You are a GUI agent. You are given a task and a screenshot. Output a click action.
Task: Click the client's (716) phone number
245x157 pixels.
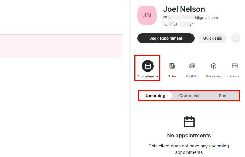182,24
